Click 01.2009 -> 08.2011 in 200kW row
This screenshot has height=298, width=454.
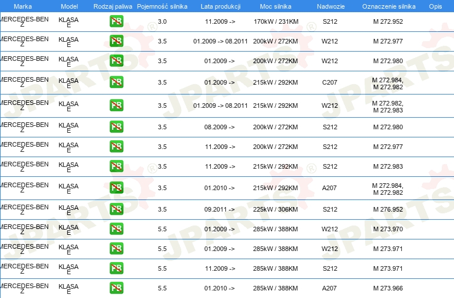coord(221,41)
